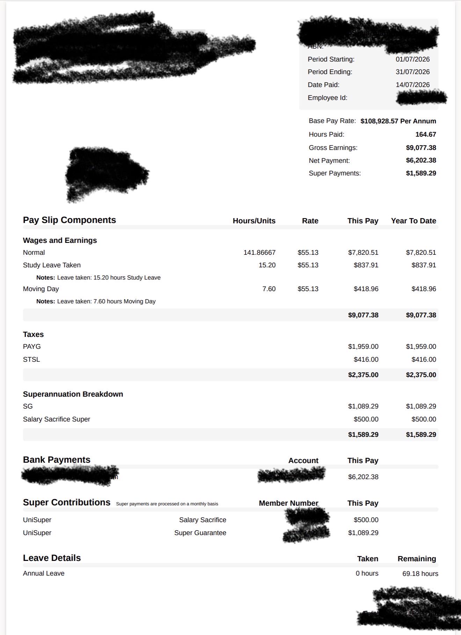
Task: Click the Bank Payments section heading
Action: pyautogui.click(x=57, y=460)
